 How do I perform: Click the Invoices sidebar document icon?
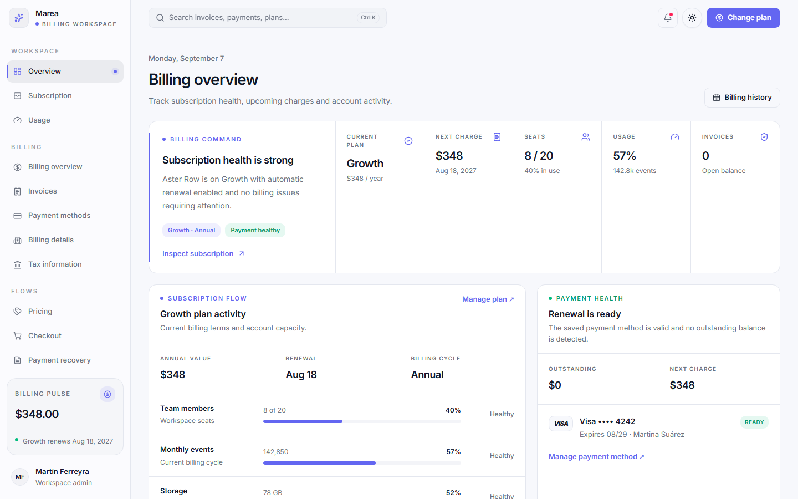[x=18, y=191]
